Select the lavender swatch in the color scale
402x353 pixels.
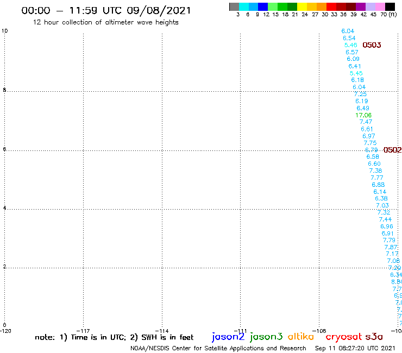(x=370, y=7)
